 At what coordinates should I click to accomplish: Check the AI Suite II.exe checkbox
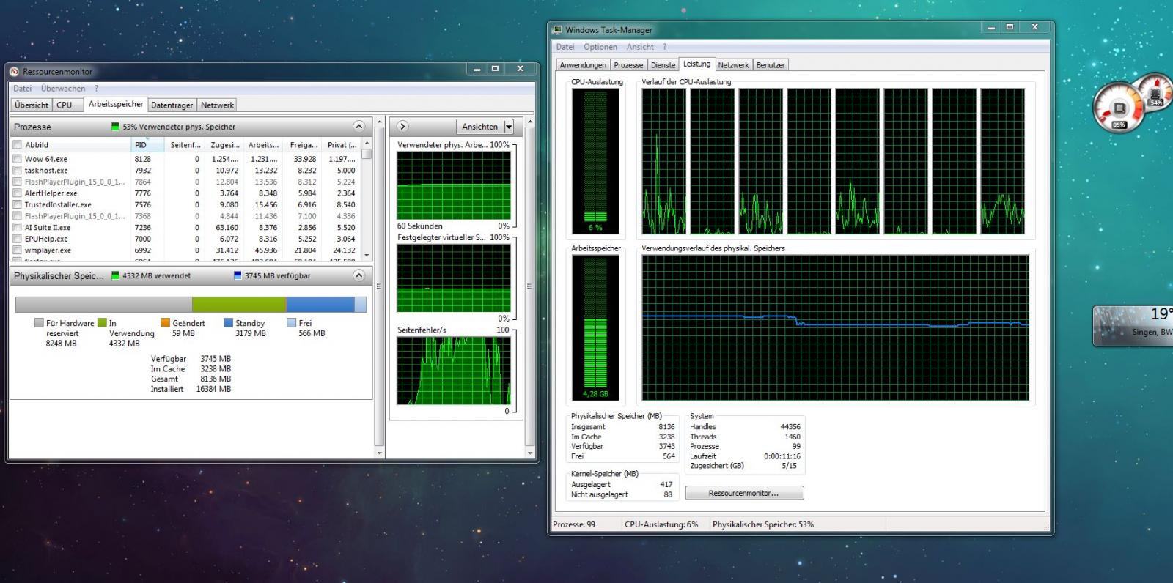click(18, 228)
